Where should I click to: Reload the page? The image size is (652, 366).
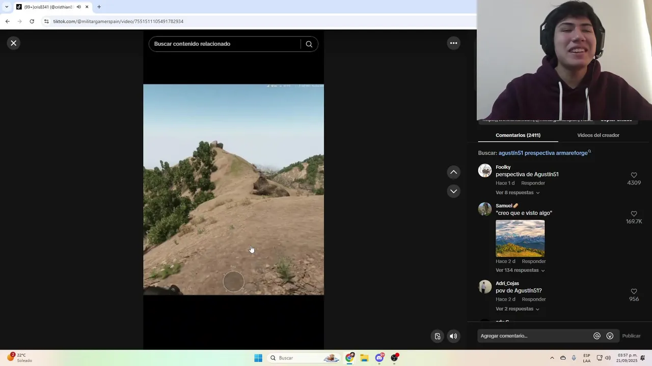(x=32, y=21)
